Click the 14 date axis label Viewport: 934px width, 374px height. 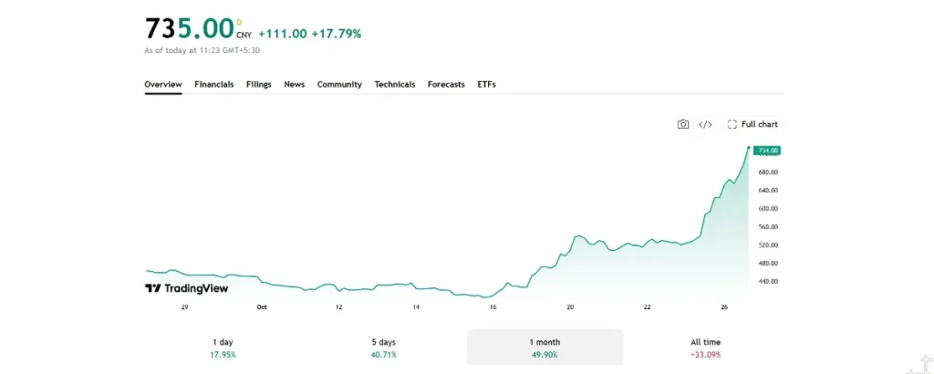(416, 307)
